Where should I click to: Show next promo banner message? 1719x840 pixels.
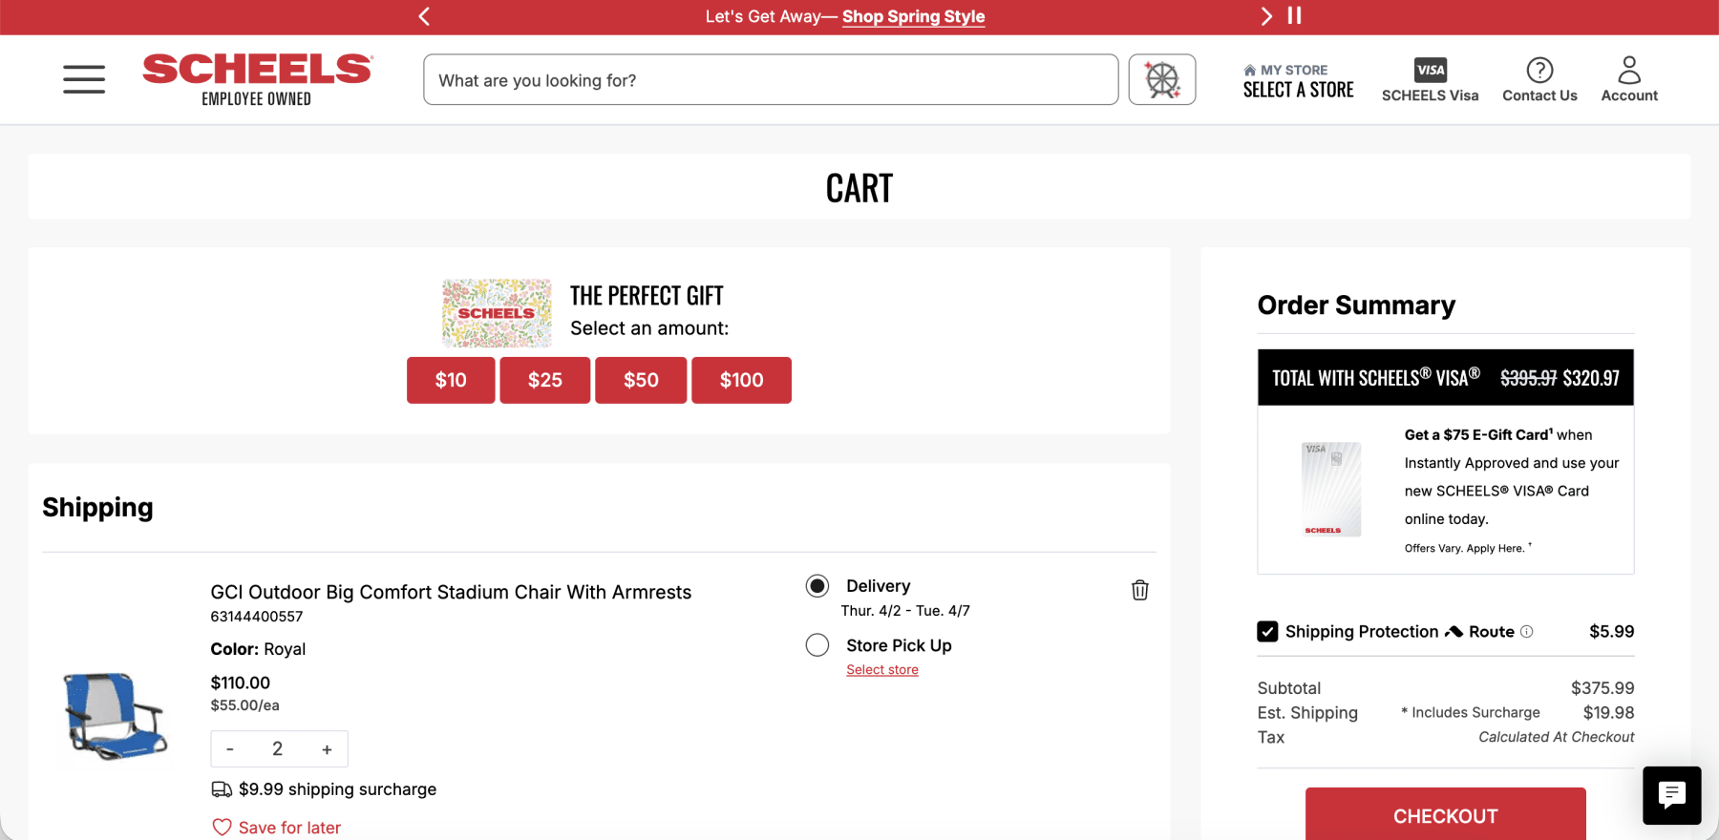tap(1266, 16)
